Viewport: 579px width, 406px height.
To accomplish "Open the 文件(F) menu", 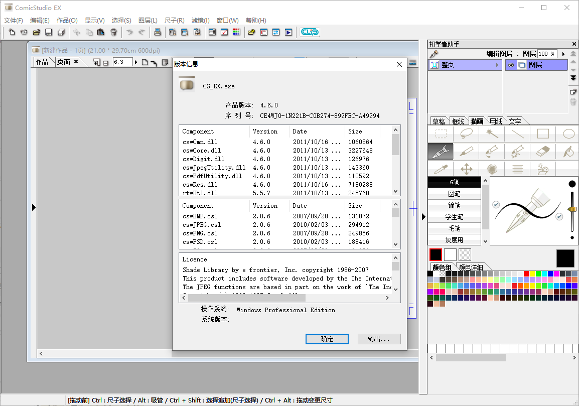I will pos(13,20).
